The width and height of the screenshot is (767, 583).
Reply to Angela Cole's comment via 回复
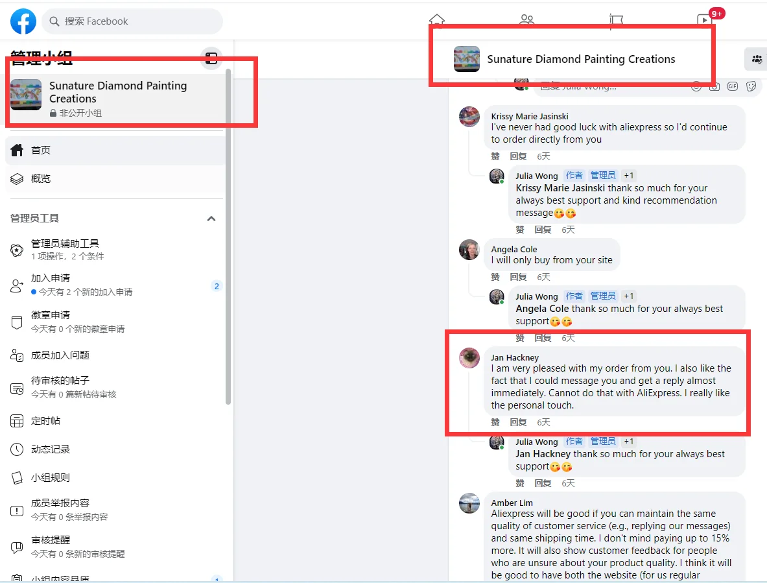[x=518, y=278]
